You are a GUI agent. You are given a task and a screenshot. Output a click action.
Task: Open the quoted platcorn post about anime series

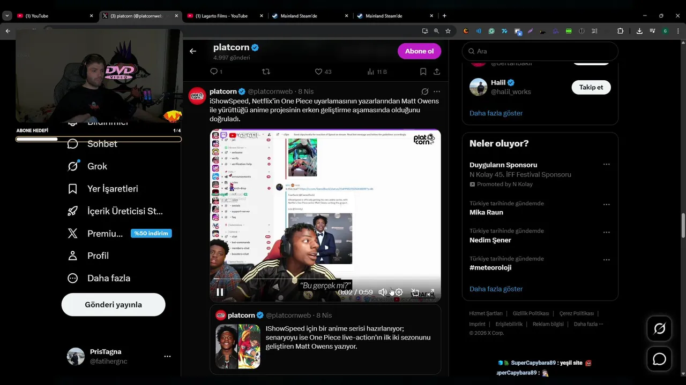(x=325, y=339)
